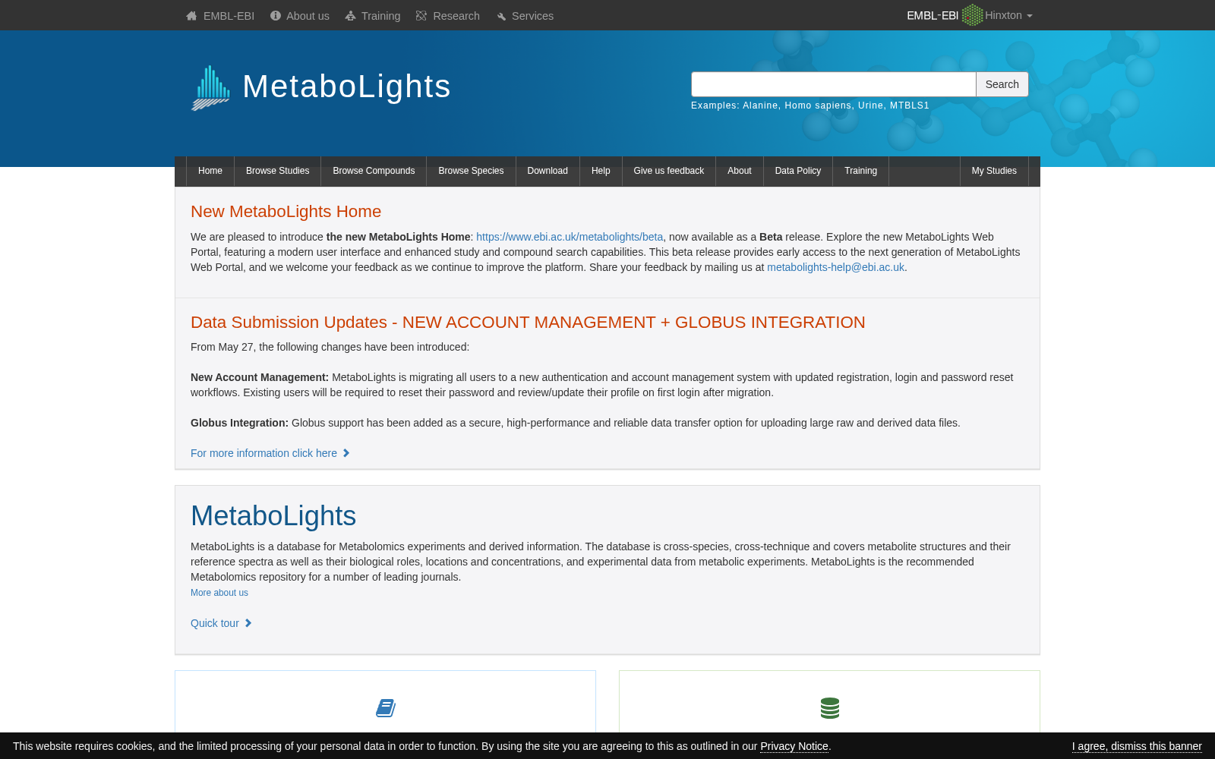
Task: Click the chevron after For more information
Action: pos(346,453)
